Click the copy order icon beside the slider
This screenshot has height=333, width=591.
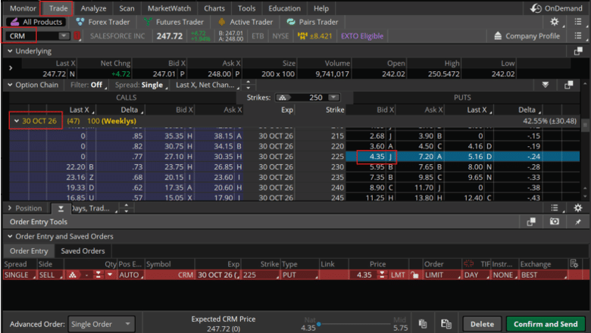pos(423,324)
